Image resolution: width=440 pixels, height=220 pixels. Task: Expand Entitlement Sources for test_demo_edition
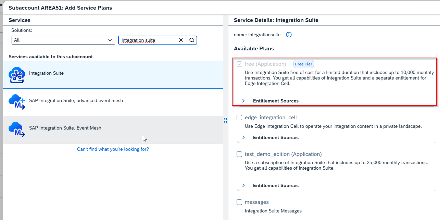point(275,185)
